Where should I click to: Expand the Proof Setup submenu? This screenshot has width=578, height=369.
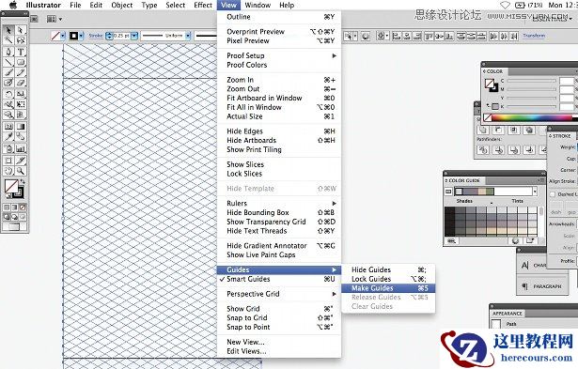tap(279, 55)
